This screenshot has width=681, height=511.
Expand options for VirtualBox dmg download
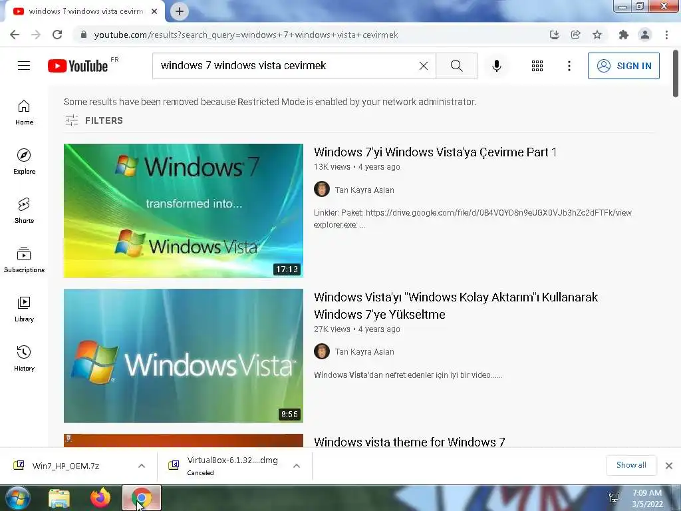point(297,466)
